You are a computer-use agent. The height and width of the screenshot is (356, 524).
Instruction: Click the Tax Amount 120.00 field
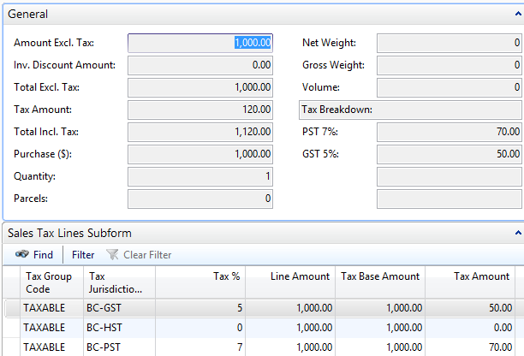200,110
